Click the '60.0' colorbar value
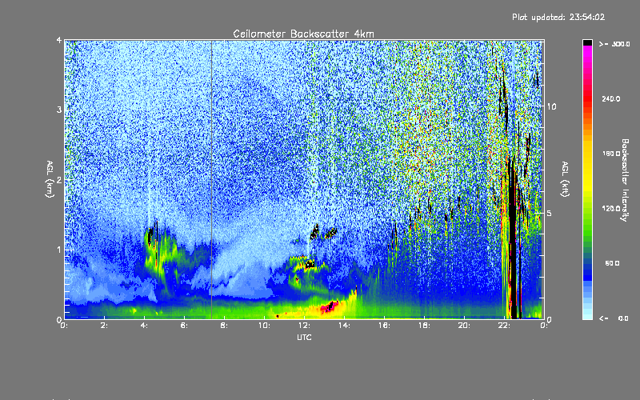The height and width of the screenshot is (400, 640). pos(612,263)
